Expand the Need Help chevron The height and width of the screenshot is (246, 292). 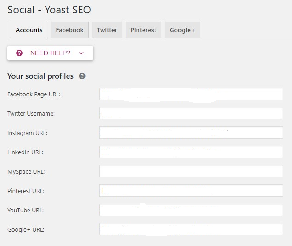(81, 53)
